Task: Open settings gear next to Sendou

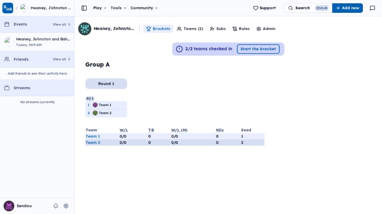Action: click(x=66, y=206)
